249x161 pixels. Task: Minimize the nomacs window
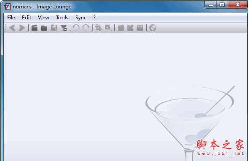[211, 5]
